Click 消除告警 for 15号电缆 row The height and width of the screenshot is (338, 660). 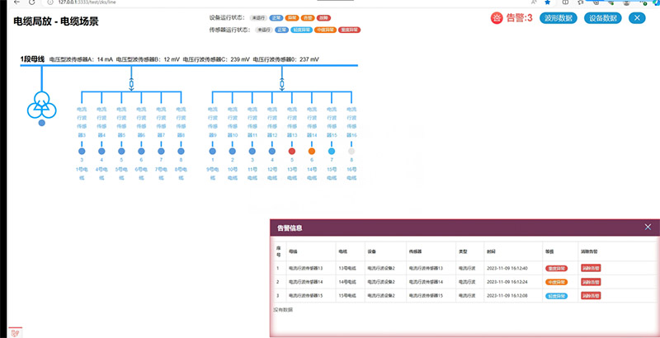(x=591, y=296)
